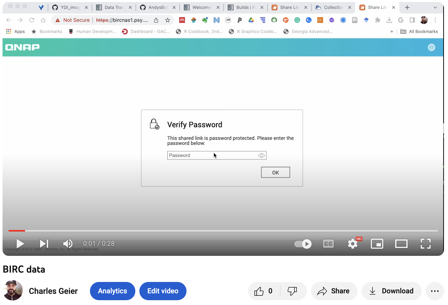The width and height of the screenshot is (448, 305).
Task: Like the video with thumbs up
Action: (x=264, y=291)
